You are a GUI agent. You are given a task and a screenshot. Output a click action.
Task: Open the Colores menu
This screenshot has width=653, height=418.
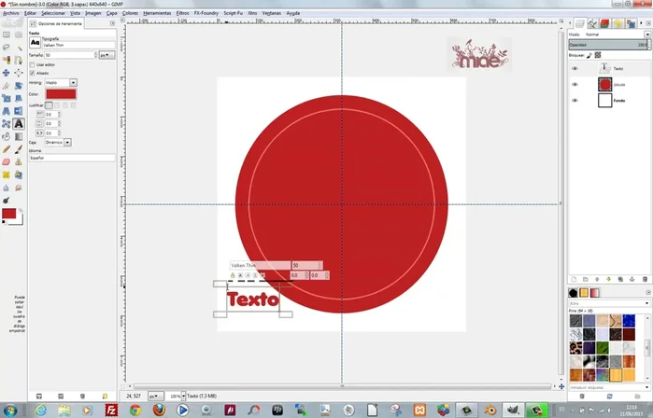coord(130,14)
